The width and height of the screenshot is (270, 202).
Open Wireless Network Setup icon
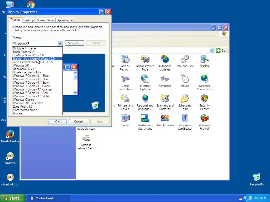click(86, 142)
